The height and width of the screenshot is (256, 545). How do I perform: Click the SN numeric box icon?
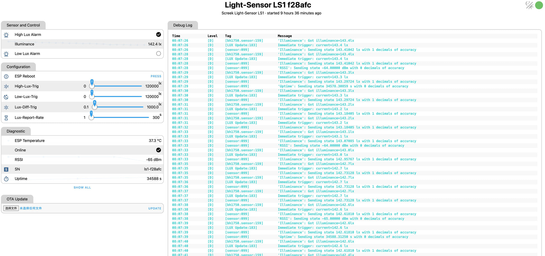[x=6, y=169]
